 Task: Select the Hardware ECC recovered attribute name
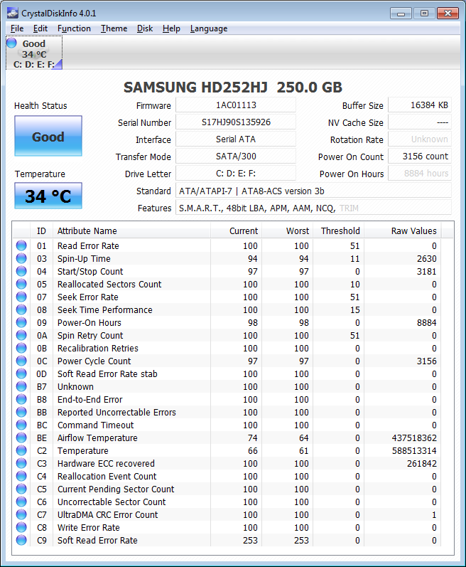click(106, 464)
